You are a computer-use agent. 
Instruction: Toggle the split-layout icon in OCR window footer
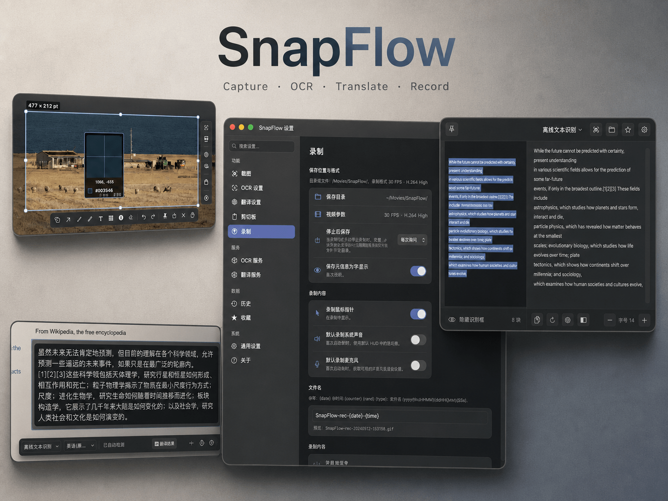click(584, 320)
